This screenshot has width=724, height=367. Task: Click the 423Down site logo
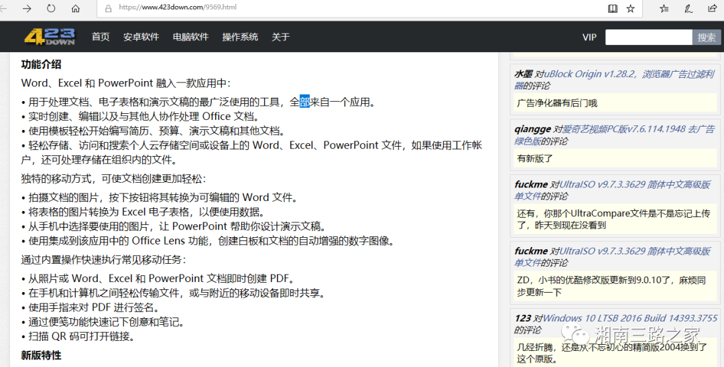[50, 36]
